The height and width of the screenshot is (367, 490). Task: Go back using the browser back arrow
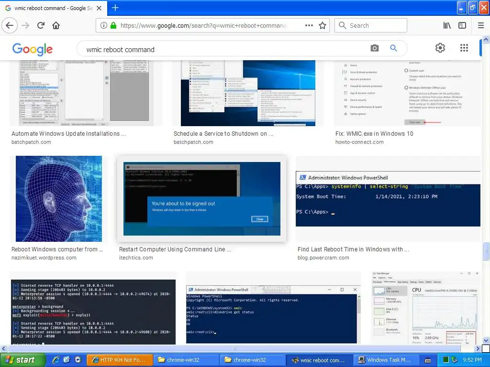click(10, 25)
